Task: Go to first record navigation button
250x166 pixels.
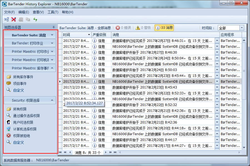Action: (60, 152)
